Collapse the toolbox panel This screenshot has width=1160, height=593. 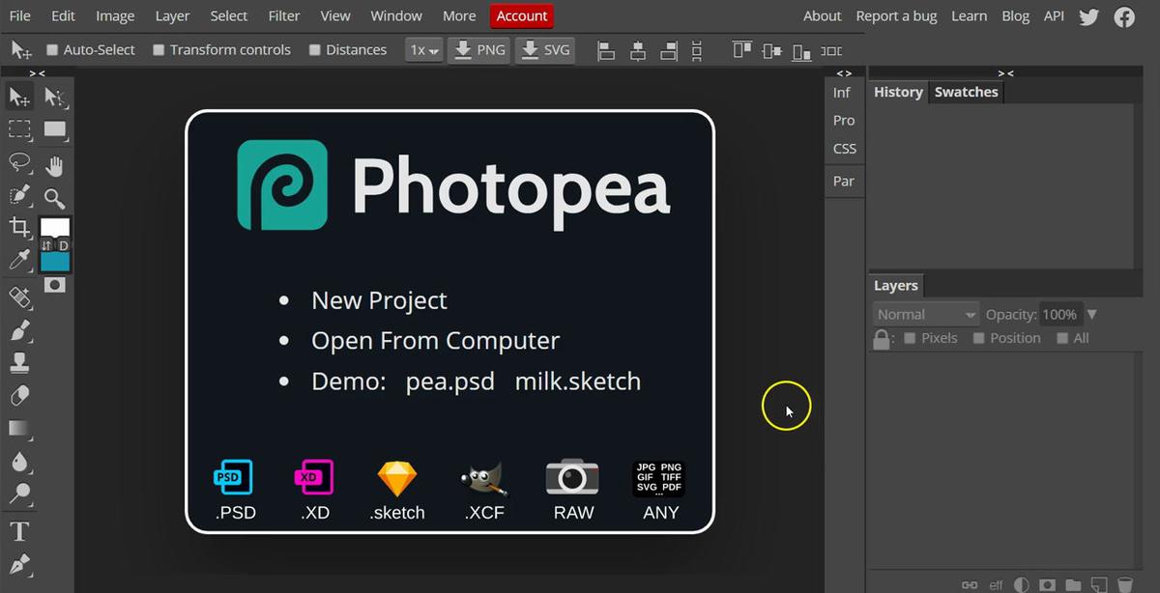tap(37, 73)
